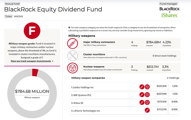Click BAE Systems $207.59M amount
191x120 pixels.
tap(162, 94)
